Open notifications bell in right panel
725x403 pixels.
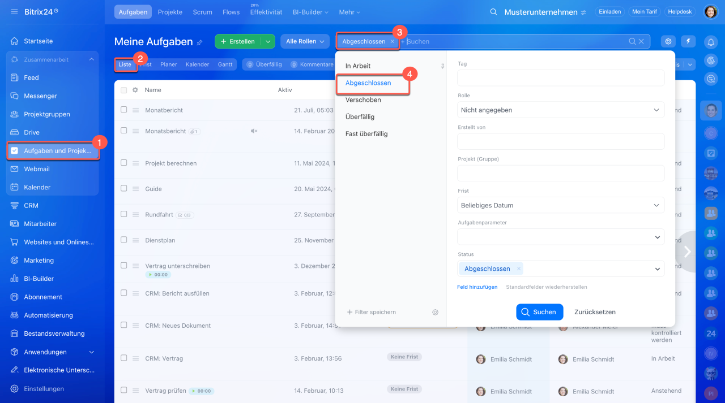pos(711,42)
